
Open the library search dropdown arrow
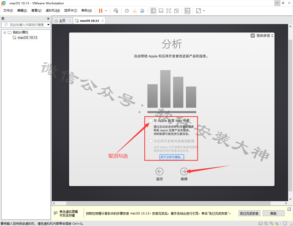(x=48, y=25)
